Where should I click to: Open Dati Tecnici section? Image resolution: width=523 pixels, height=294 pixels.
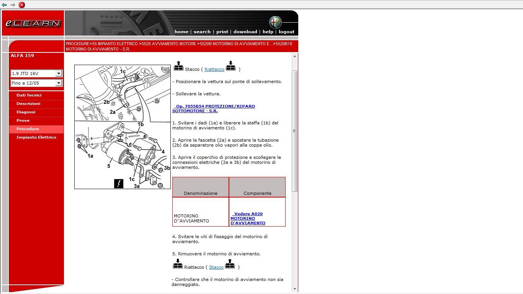click(29, 95)
